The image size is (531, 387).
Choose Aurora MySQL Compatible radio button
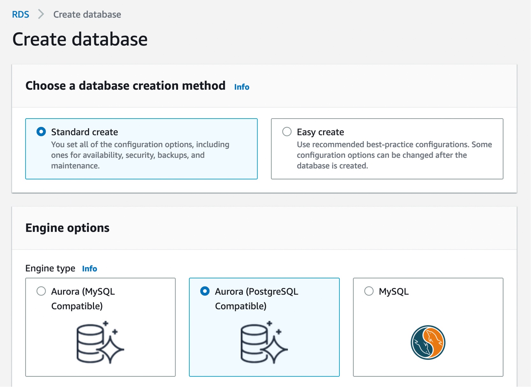[x=41, y=291]
